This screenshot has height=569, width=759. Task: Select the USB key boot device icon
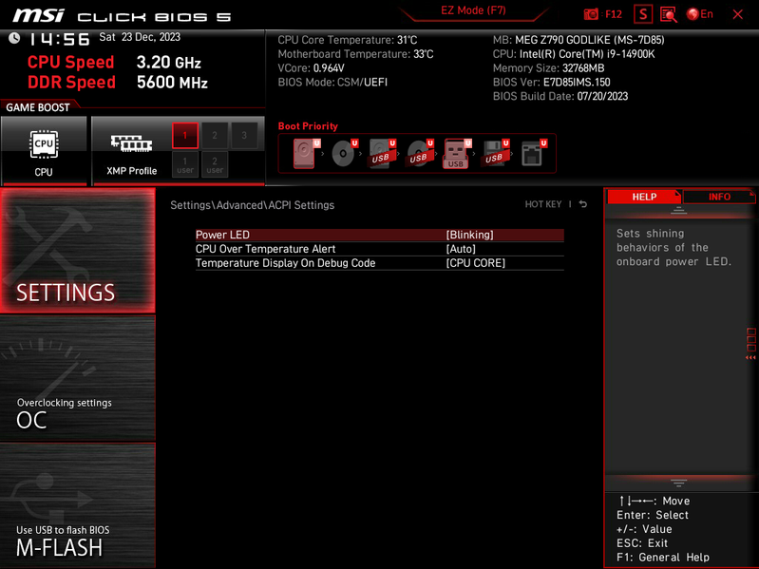[457, 153]
